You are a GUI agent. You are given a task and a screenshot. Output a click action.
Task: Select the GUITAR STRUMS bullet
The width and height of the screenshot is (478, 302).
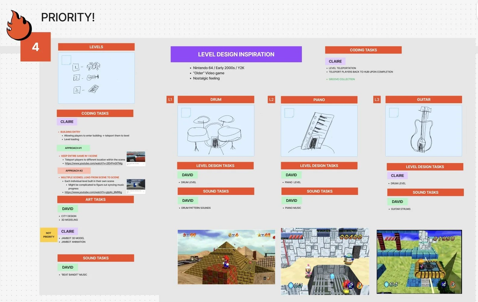(x=401, y=209)
